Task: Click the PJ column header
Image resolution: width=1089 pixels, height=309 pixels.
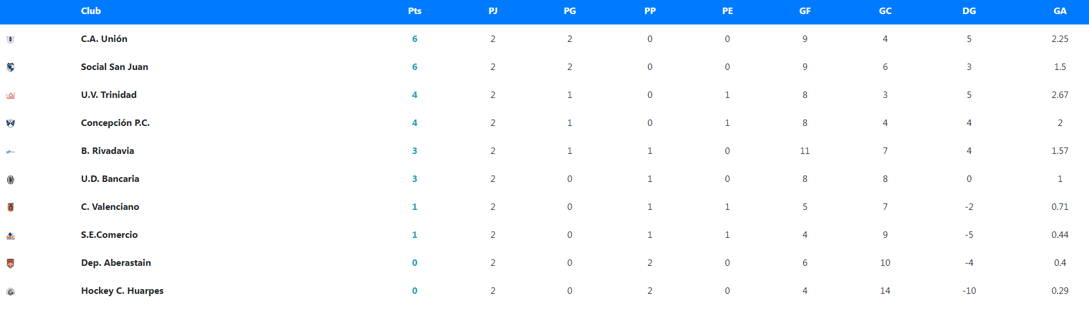Action: (493, 11)
